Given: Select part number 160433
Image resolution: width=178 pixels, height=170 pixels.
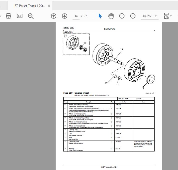Looking at the screenshot, I should click(x=118, y=126).
